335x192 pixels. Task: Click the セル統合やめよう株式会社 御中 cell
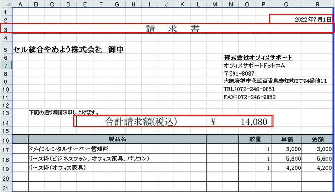coord(68,50)
